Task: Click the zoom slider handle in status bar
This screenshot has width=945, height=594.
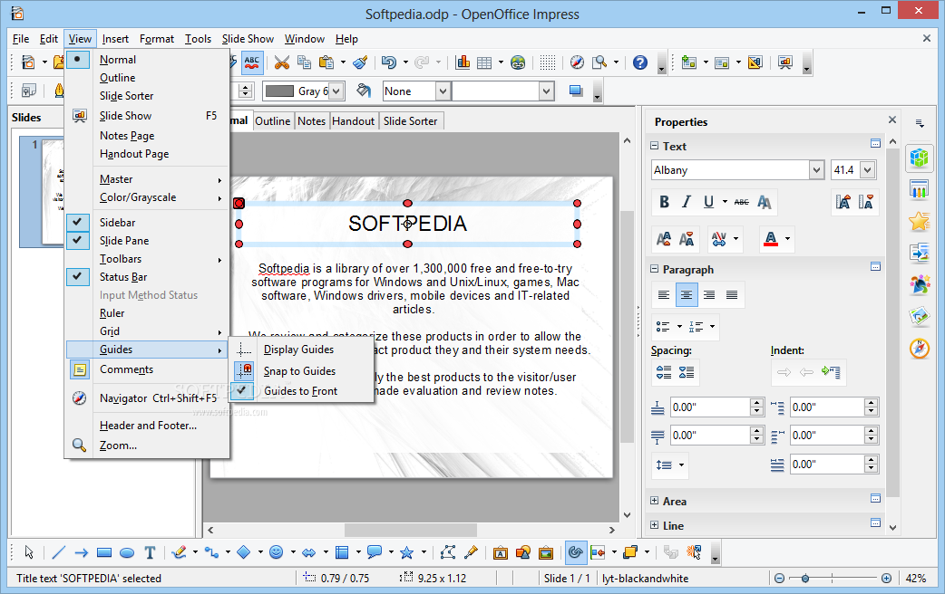Action: [805, 579]
